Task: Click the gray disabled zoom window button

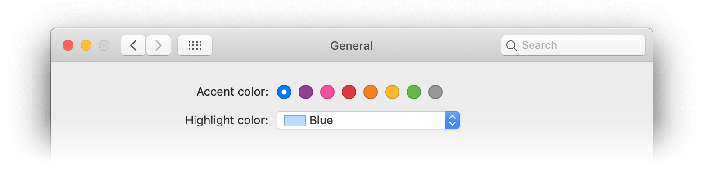Action: coord(104,45)
